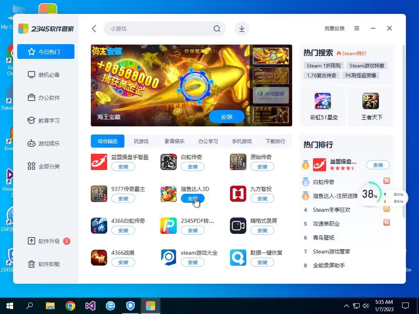The image size is (419, 314).
Task: Switch to the 影音娱乐 tab
Action: point(174,141)
